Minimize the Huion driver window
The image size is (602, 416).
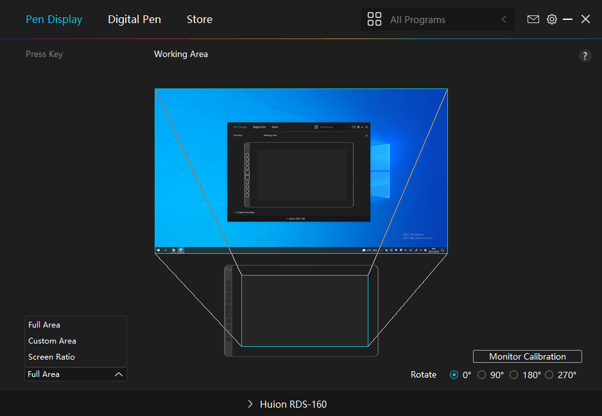click(x=567, y=19)
